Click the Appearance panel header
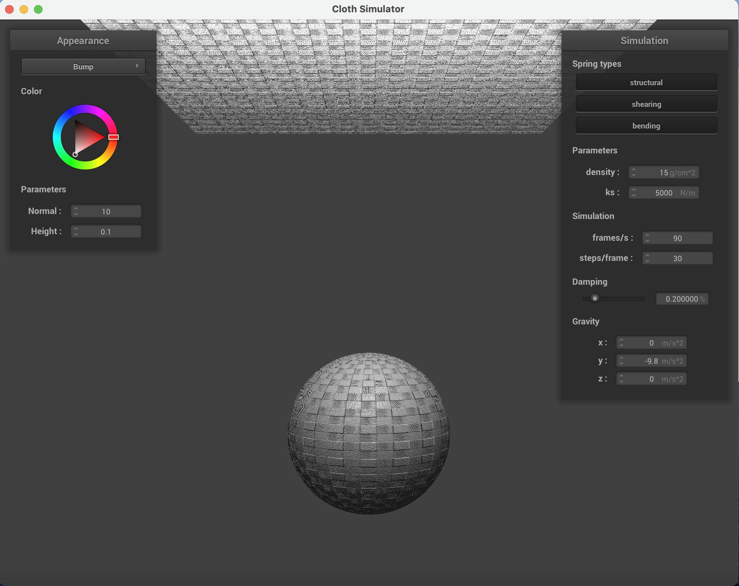 coord(83,41)
